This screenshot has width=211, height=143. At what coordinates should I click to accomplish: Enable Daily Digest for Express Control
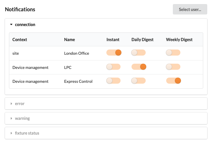click(138, 80)
